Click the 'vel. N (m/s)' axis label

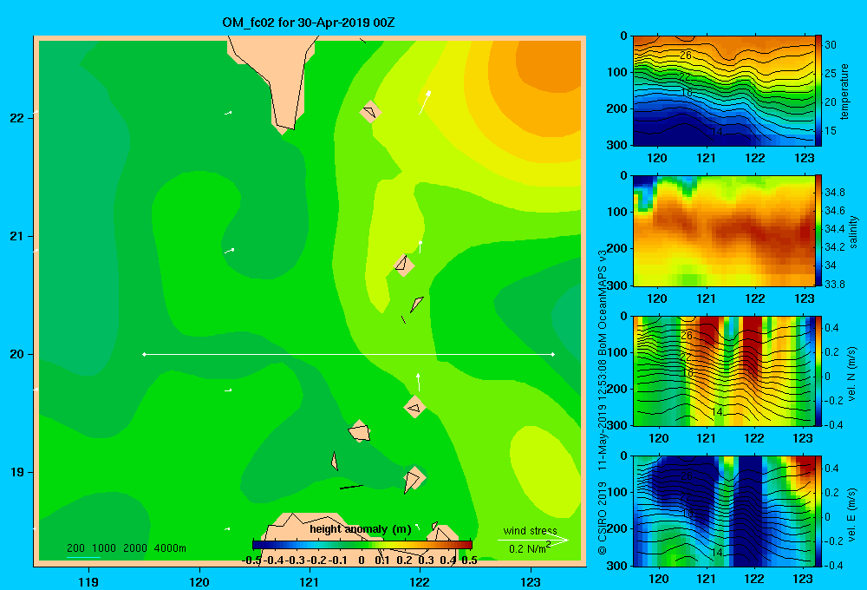pyautogui.click(x=852, y=374)
